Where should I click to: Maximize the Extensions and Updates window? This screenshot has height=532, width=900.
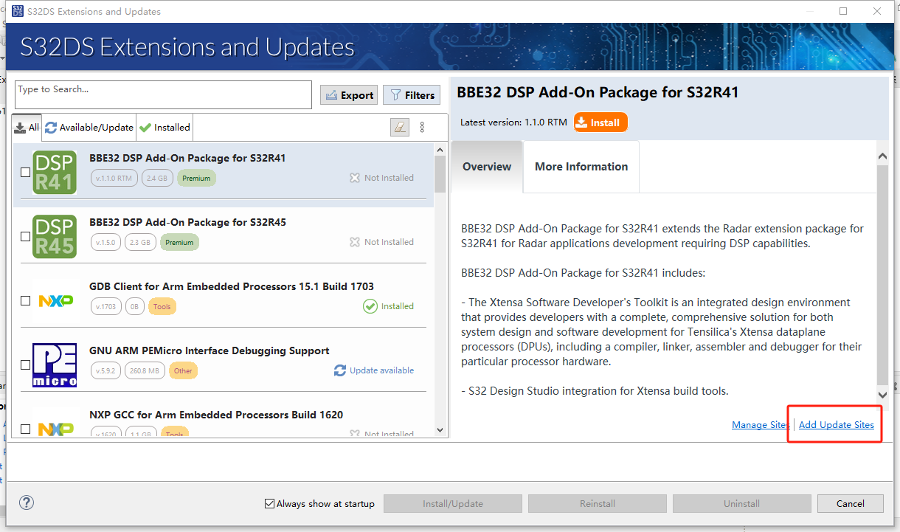pyautogui.click(x=843, y=11)
